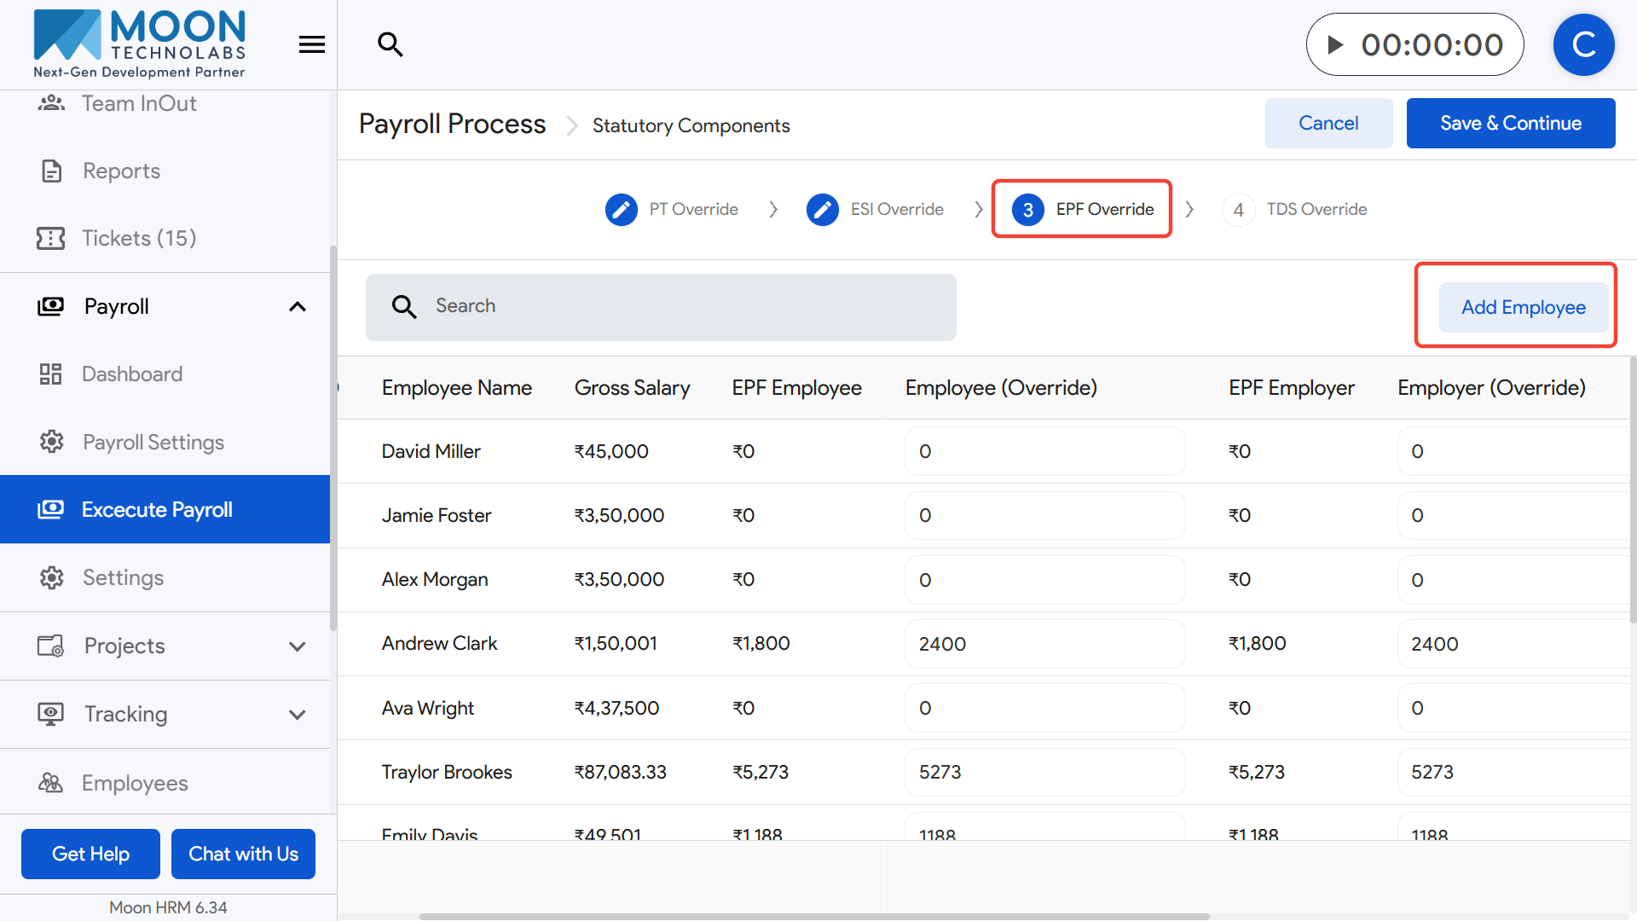Collapse the Payroll section chevron

coord(297,306)
